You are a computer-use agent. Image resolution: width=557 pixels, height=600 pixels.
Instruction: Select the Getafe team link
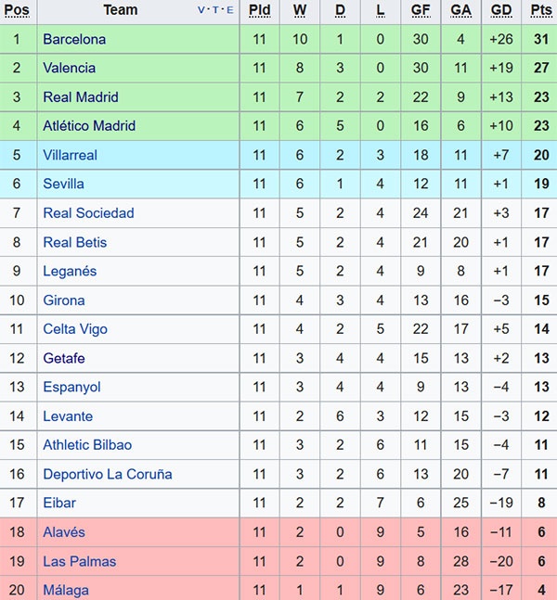(64, 358)
